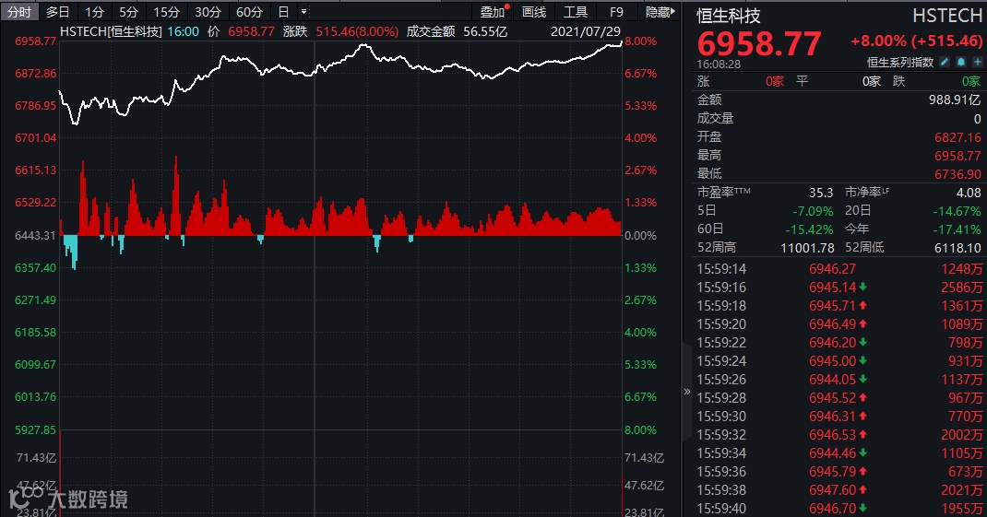Viewport: 987px width, 517px height.
Task: Click the 16:08:28 timestamp
Action: pyautogui.click(x=719, y=64)
